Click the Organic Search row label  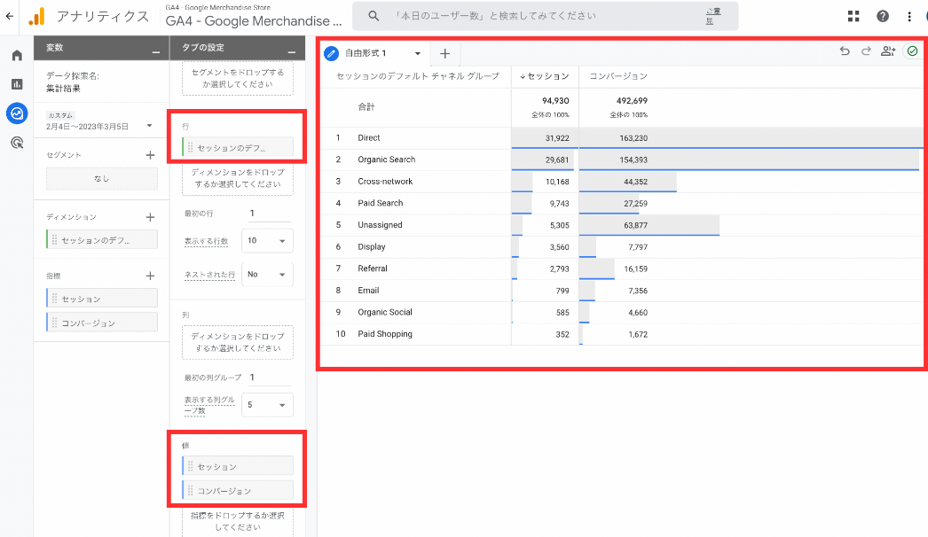pos(387,160)
